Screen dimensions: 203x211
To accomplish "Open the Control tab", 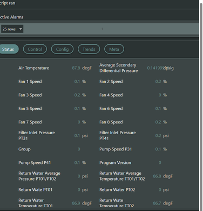I will tap(35, 49).
